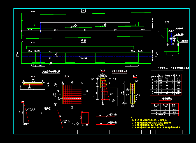Click the title block strip at drawing bottom
Viewport: 196px width, 143px height.
tap(98, 132)
